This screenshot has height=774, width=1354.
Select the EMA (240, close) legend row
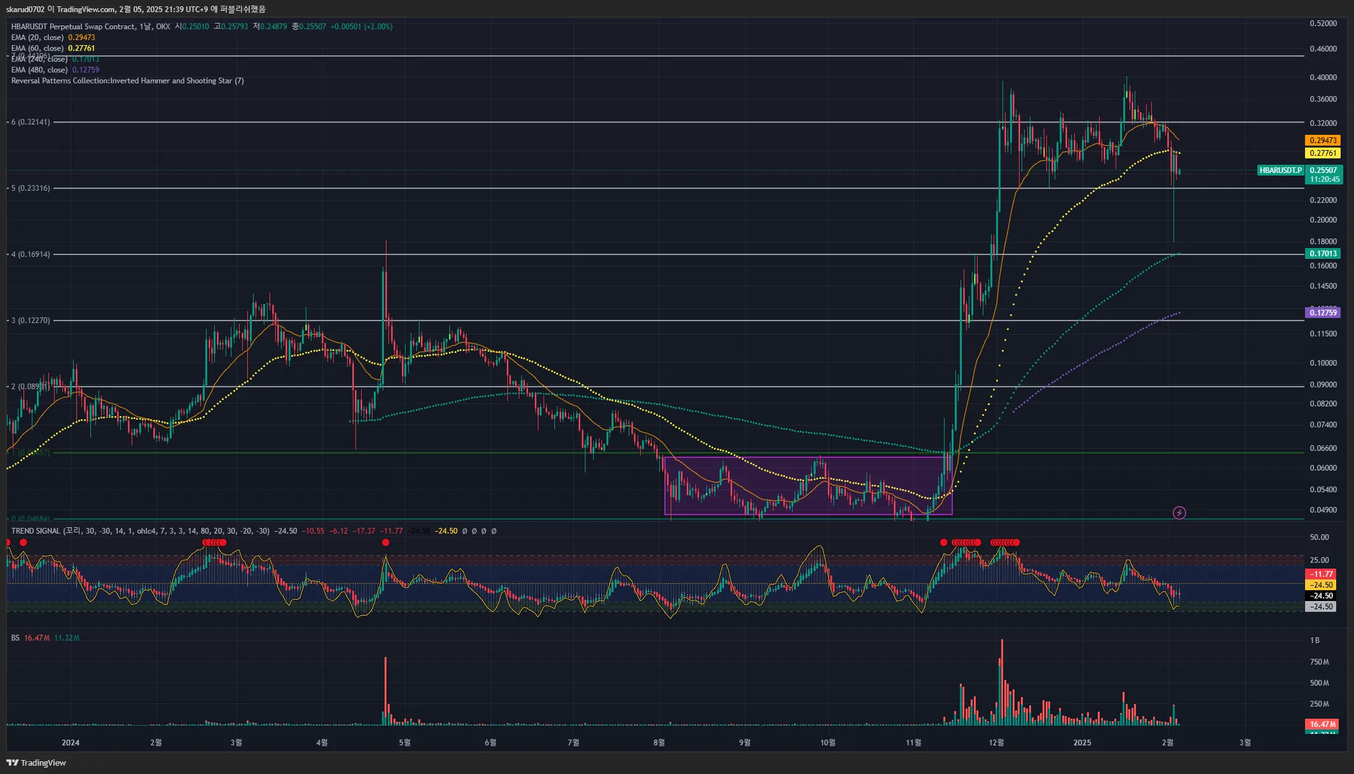point(55,59)
